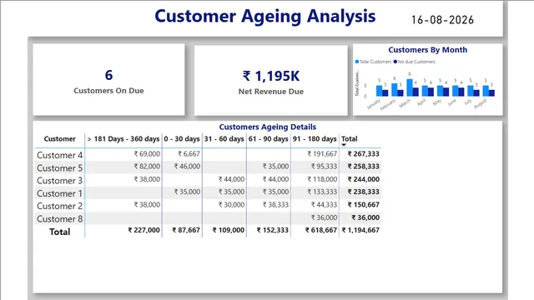Viewport: 534px width, 300px height.
Task: Select the Customer 1 row label
Action: (59, 193)
